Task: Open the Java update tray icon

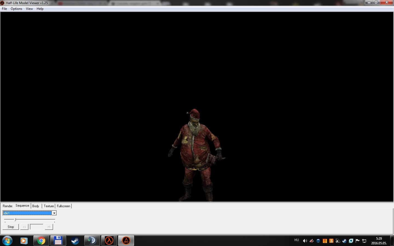Action: (331, 241)
